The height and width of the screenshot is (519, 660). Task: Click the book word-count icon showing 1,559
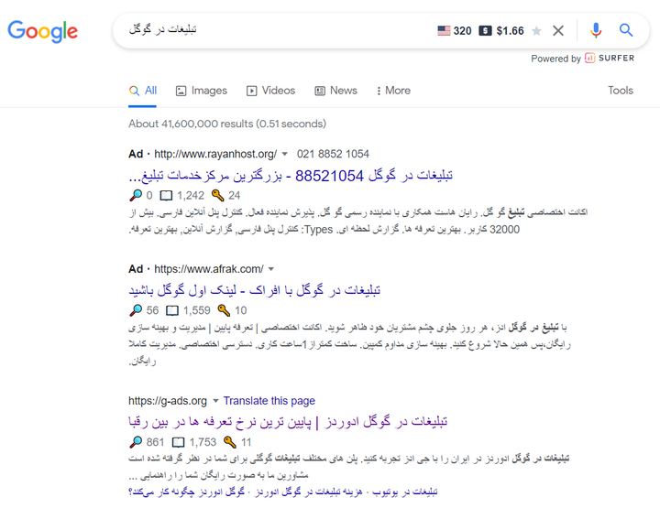coord(172,310)
